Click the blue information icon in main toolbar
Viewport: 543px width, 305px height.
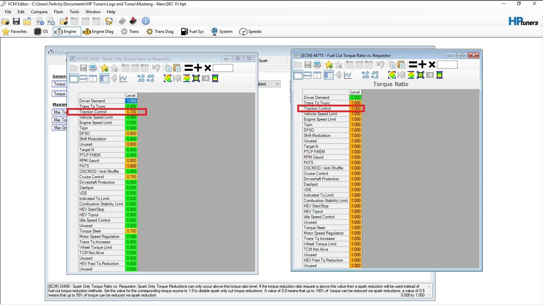(x=146, y=21)
